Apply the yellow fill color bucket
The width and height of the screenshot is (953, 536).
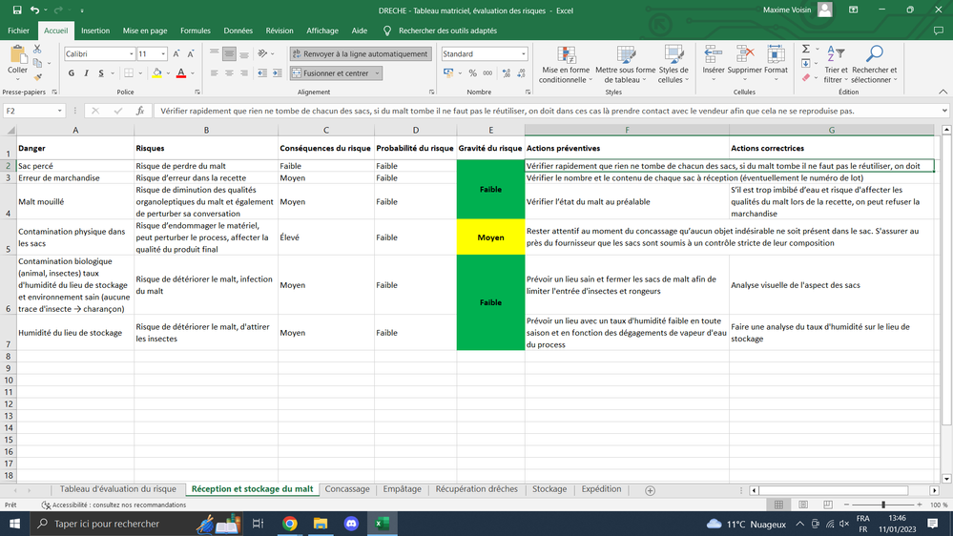pyautogui.click(x=156, y=72)
